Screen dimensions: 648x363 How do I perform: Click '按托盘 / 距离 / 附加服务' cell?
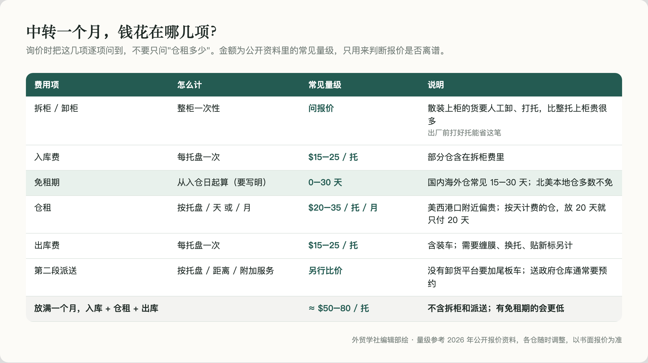226,271
